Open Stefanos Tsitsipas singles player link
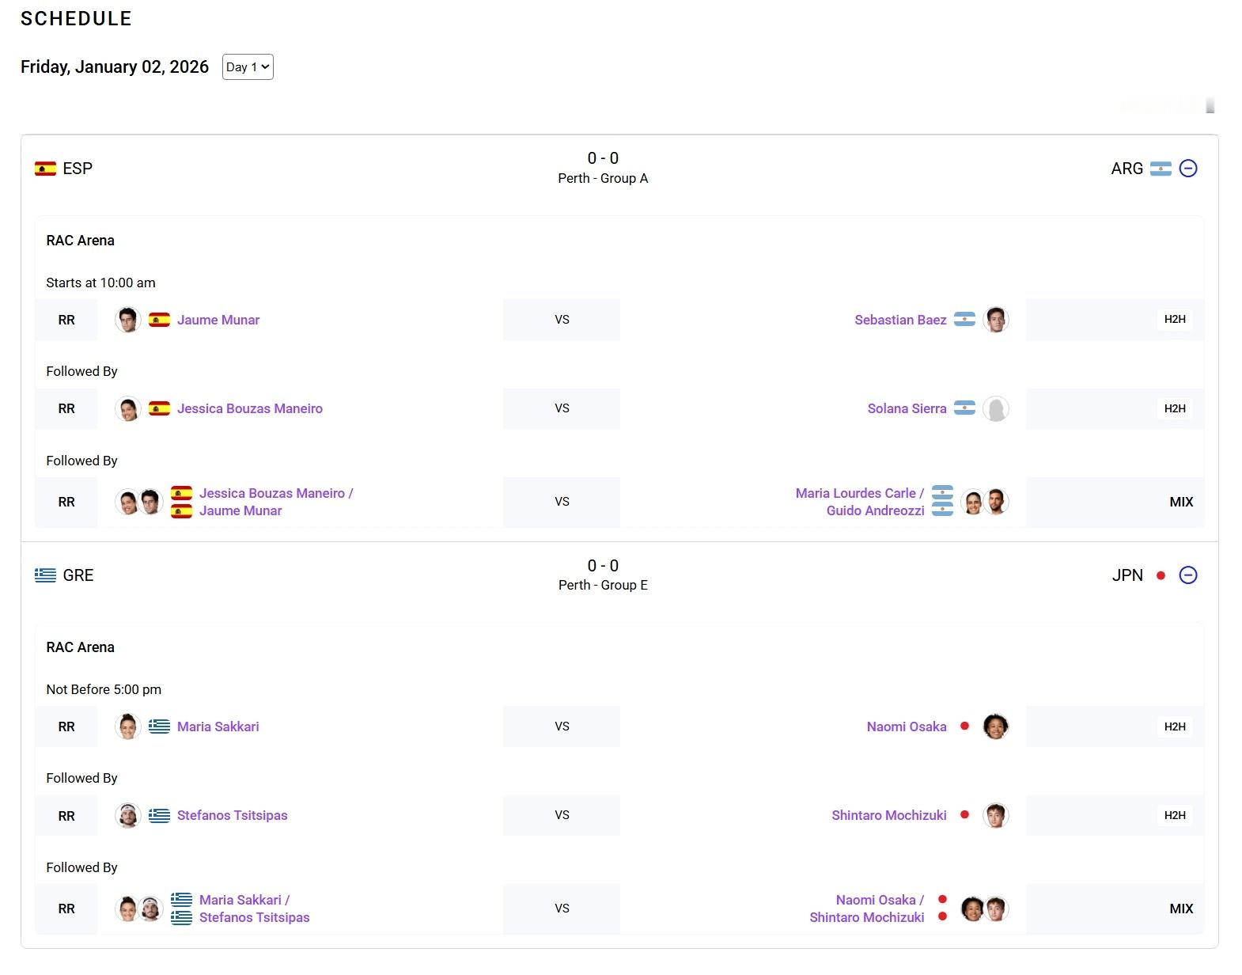 [x=232, y=815]
